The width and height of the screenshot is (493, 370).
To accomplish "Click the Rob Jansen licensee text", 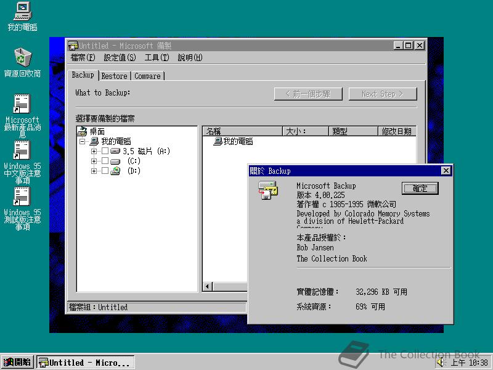I will 315,248.
